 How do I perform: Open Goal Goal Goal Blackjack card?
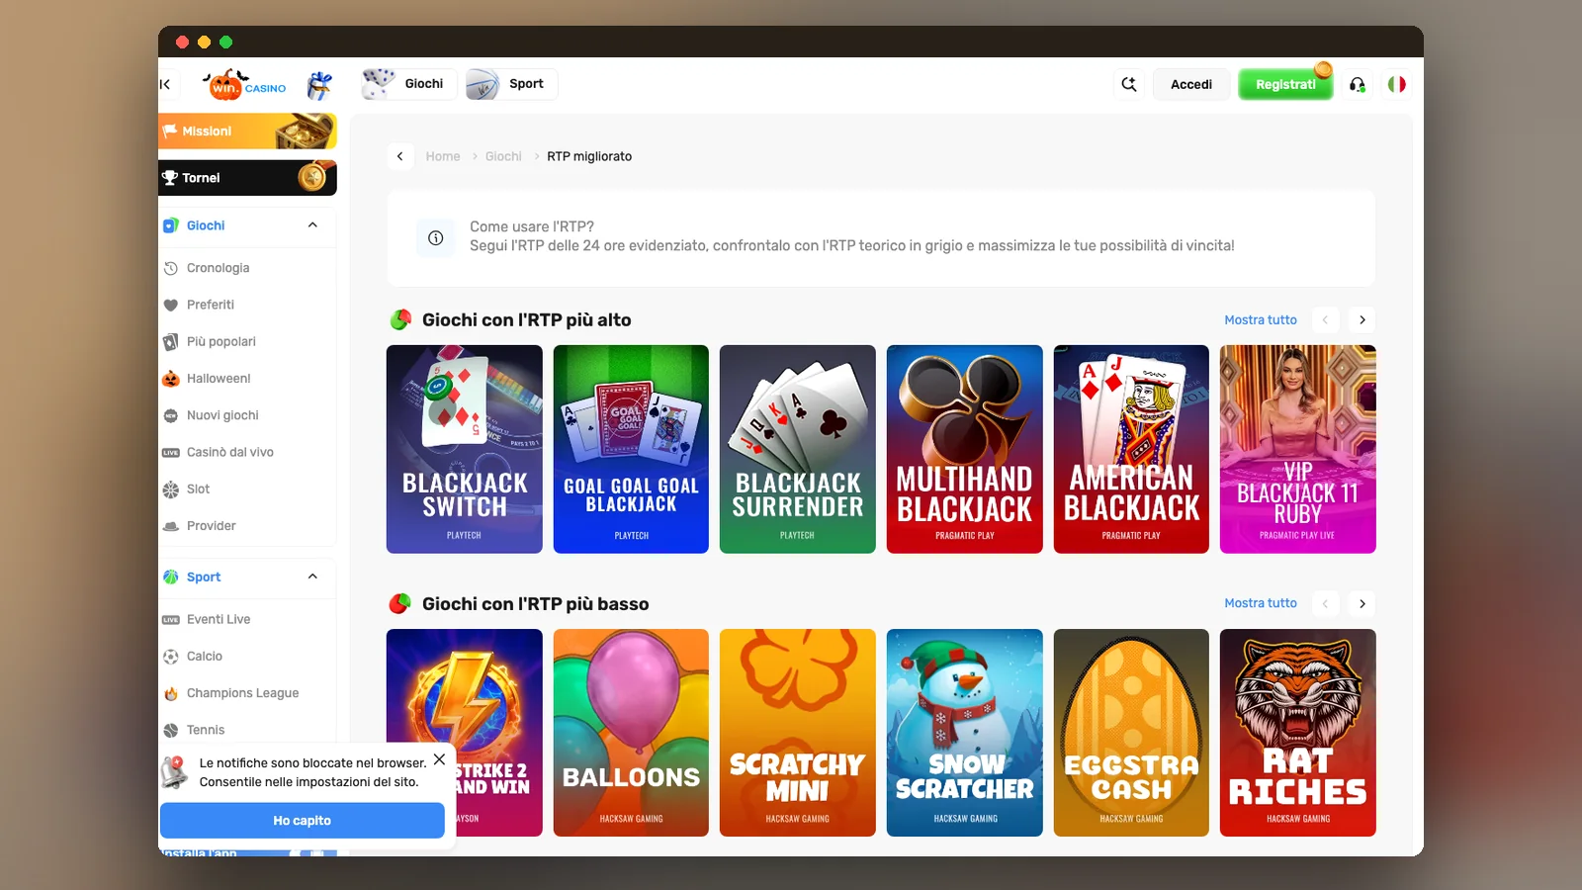631,449
